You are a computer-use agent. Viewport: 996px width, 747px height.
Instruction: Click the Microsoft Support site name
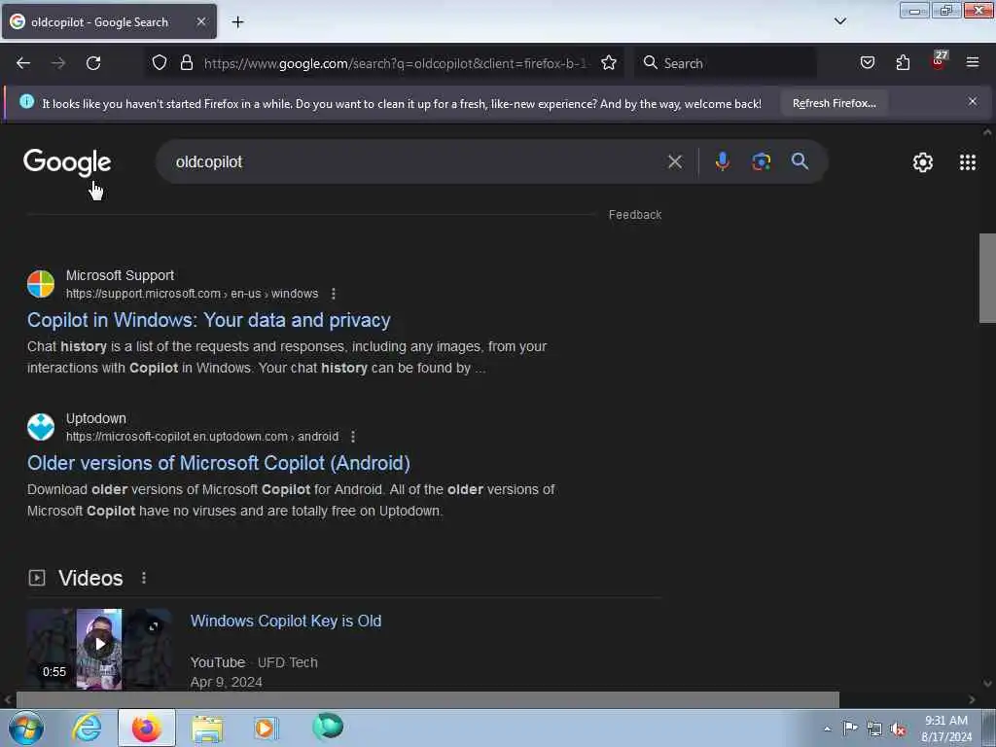[x=120, y=275]
